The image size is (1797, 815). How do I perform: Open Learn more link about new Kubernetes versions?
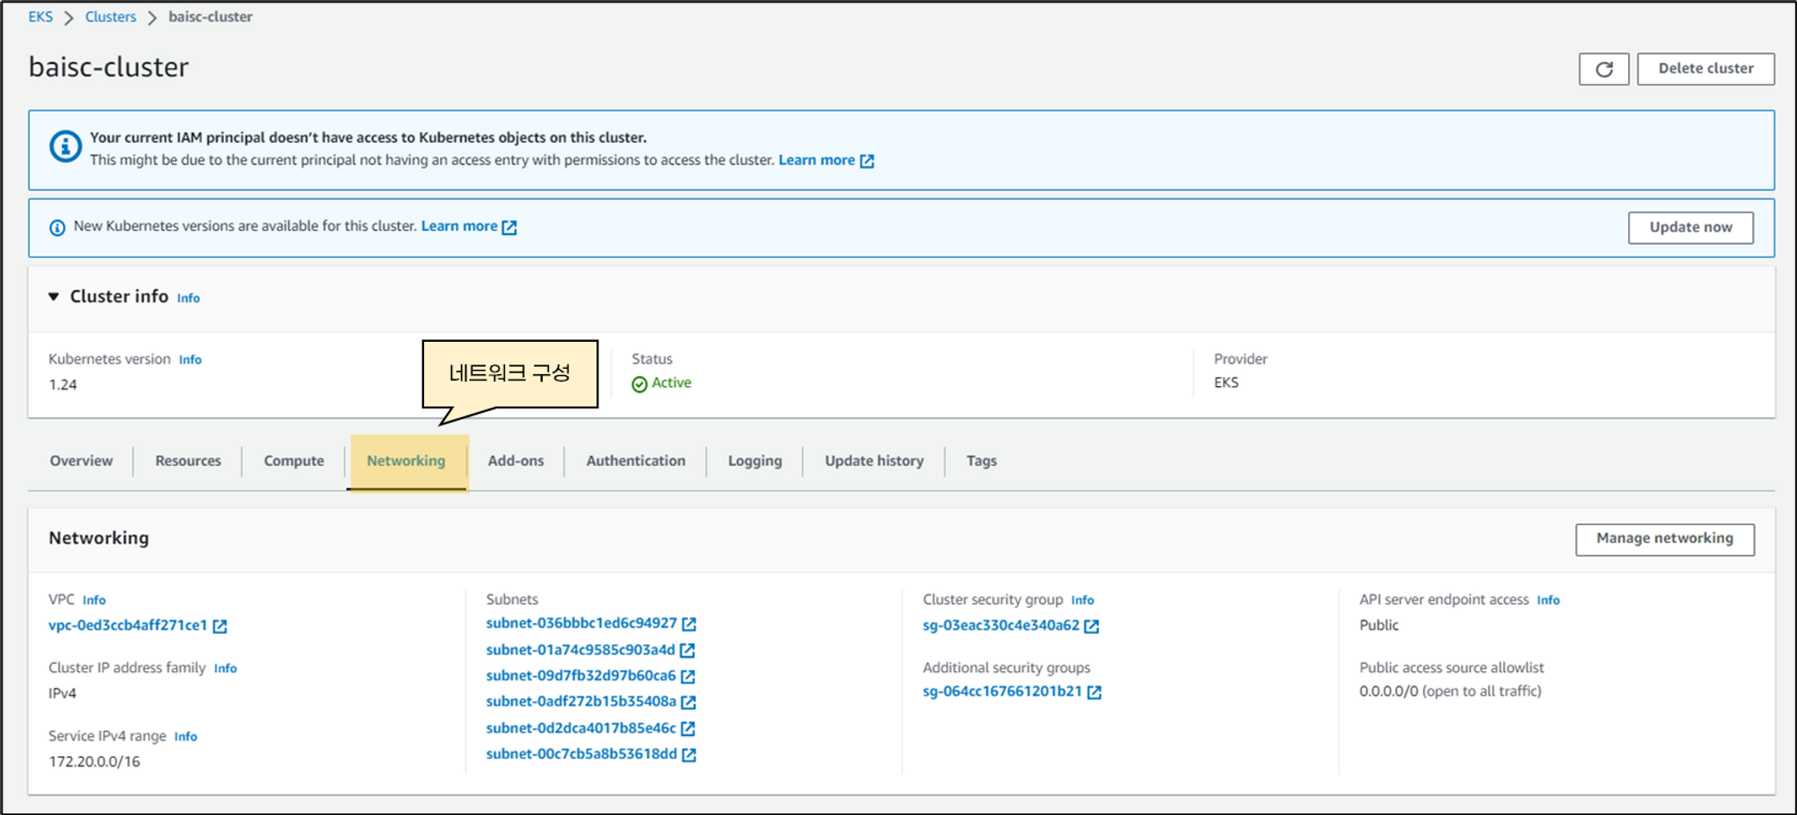pyautogui.click(x=459, y=226)
